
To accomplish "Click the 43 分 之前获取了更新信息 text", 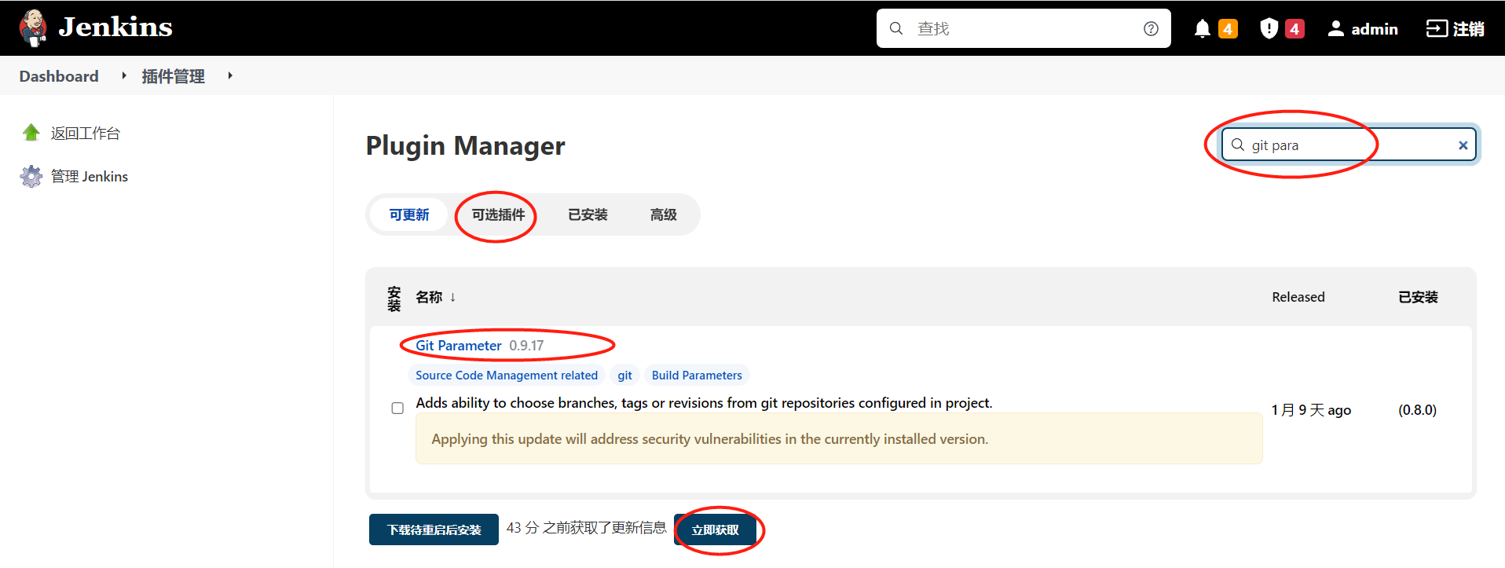I will click(x=586, y=528).
